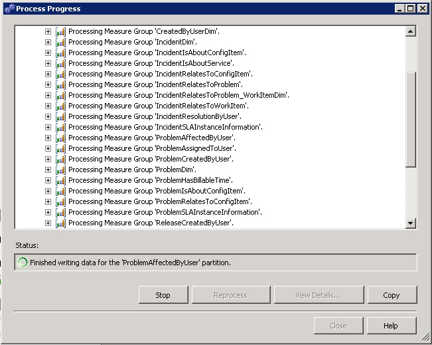Screen dimensions: 432x345
Task: Click the Process Progress title bar icon
Action: pos(8,9)
